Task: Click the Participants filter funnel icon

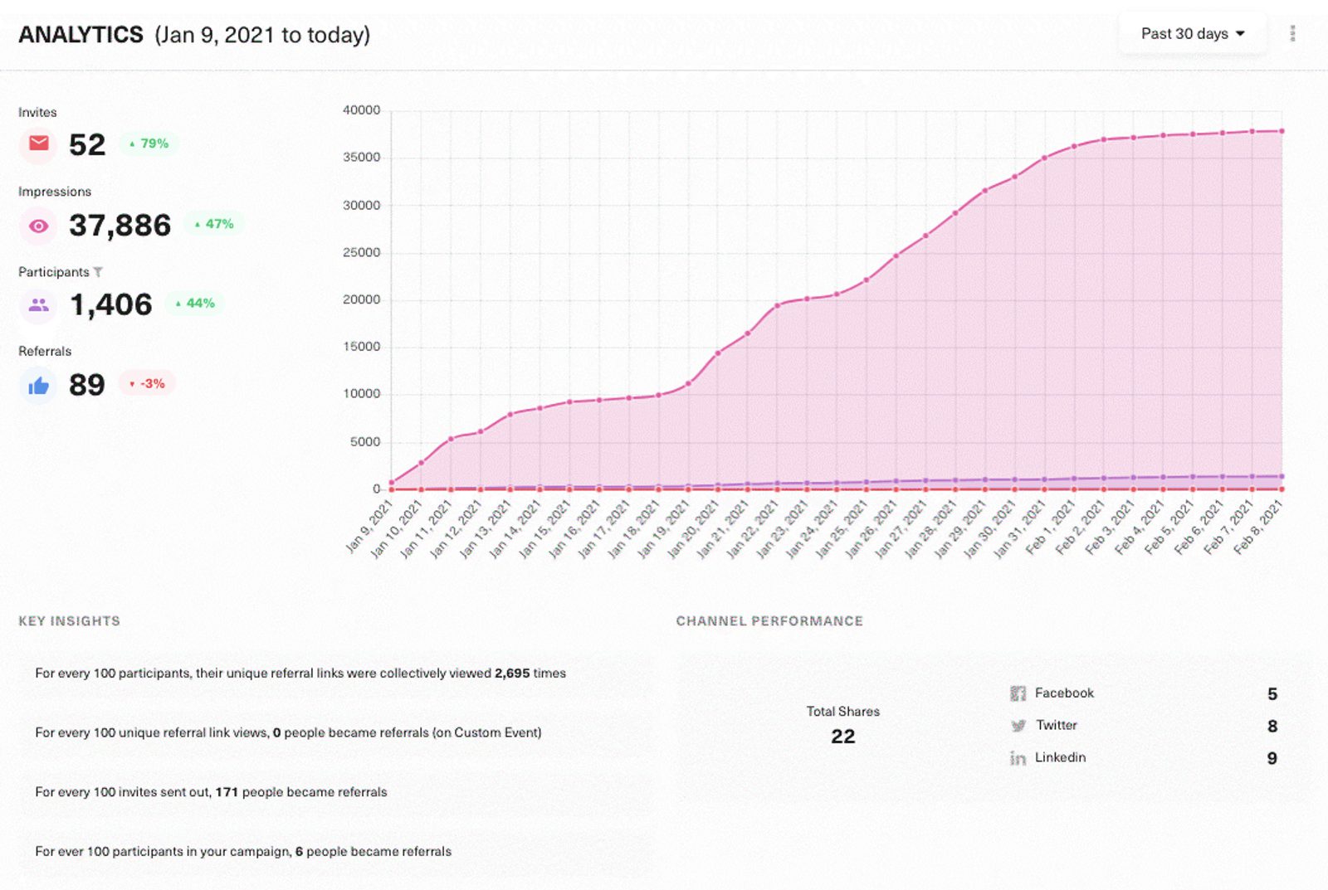Action: click(x=98, y=272)
